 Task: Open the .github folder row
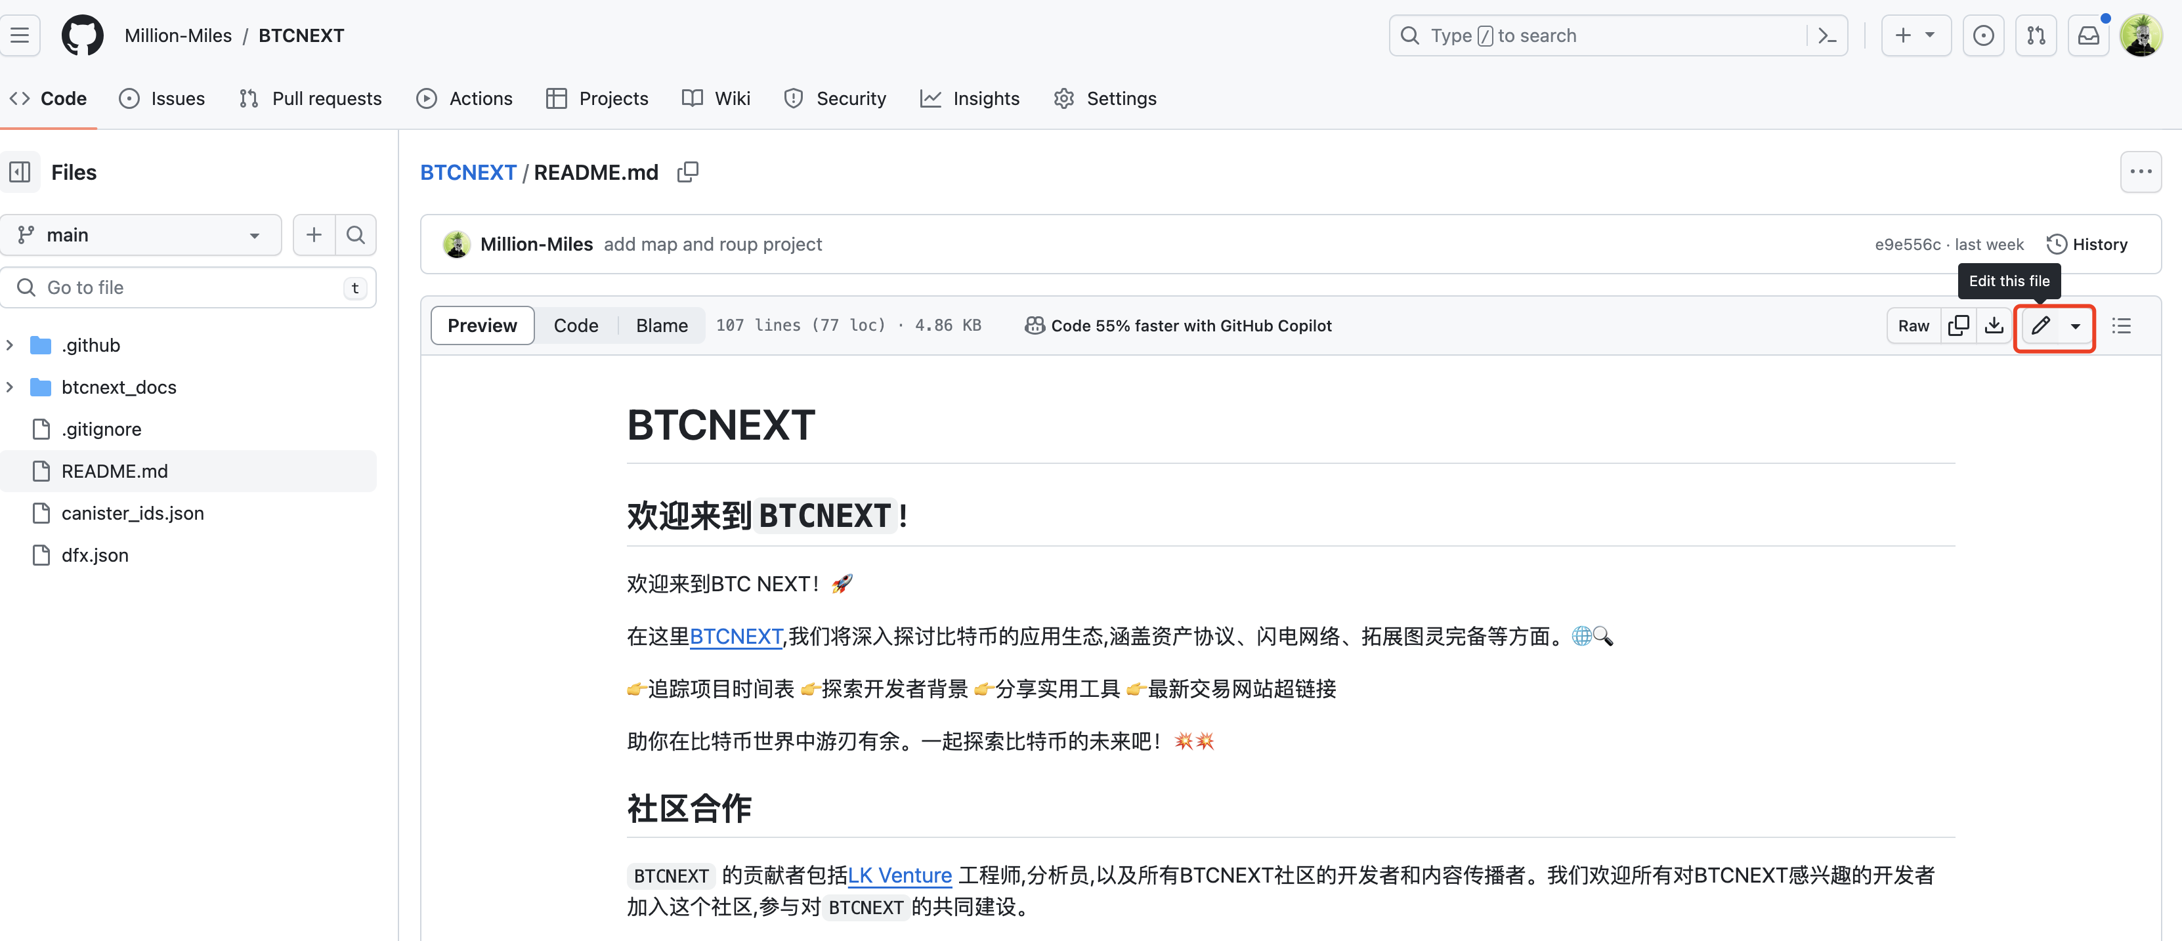(x=188, y=345)
